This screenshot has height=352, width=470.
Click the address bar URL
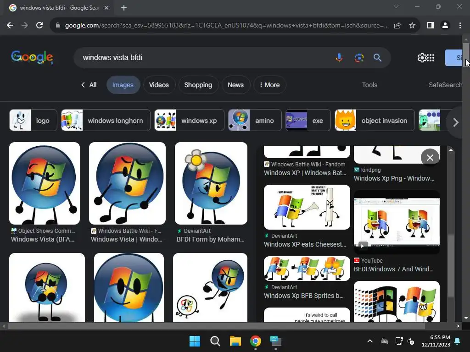pos(227,26)
